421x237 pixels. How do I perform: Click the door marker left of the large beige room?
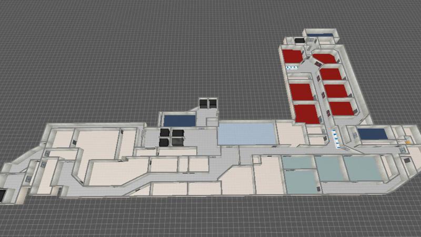74,141
